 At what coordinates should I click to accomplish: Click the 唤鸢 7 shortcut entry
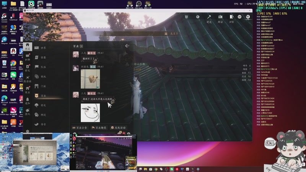coord(247,69)
